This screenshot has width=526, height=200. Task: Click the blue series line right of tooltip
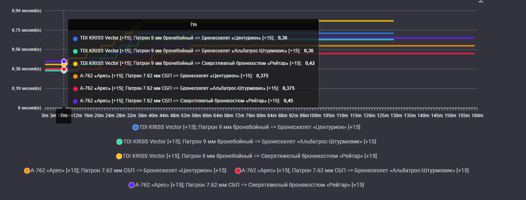pos(356,33)
